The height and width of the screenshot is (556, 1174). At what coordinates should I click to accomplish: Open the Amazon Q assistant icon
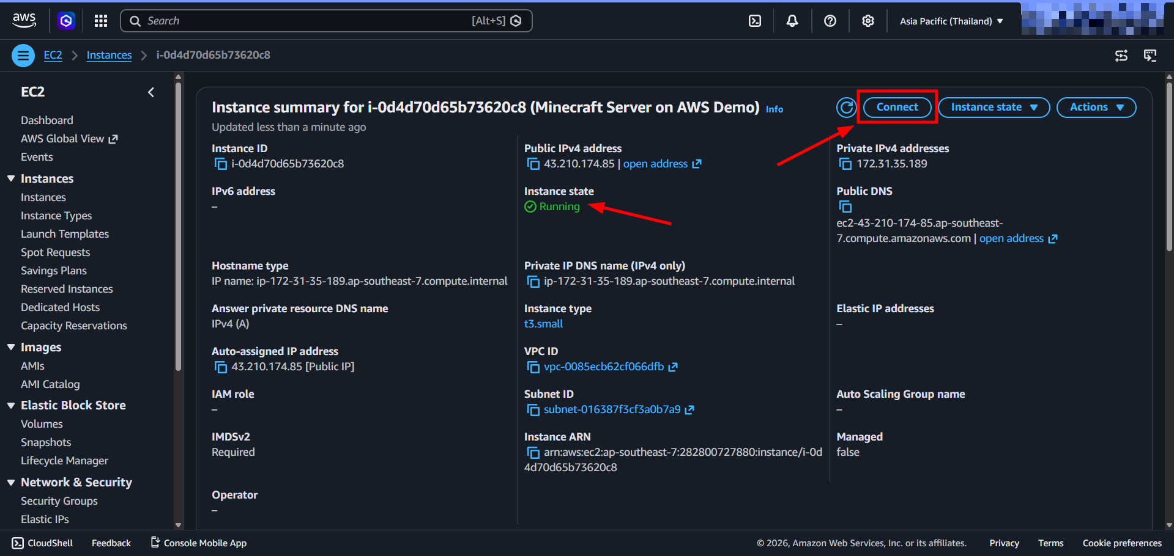point(66,21)
